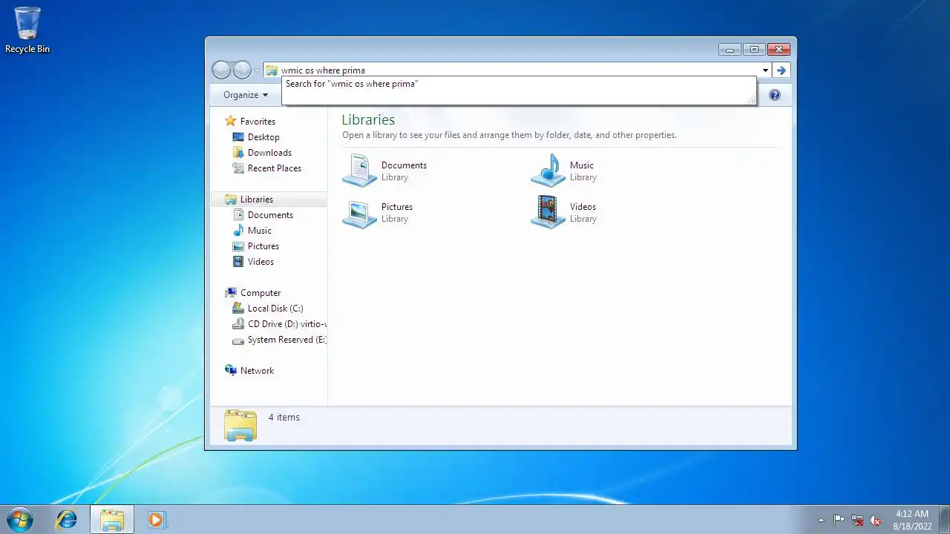Open the Recycle Bin desktop icon

pyautogui.click(x=27, y=30)
